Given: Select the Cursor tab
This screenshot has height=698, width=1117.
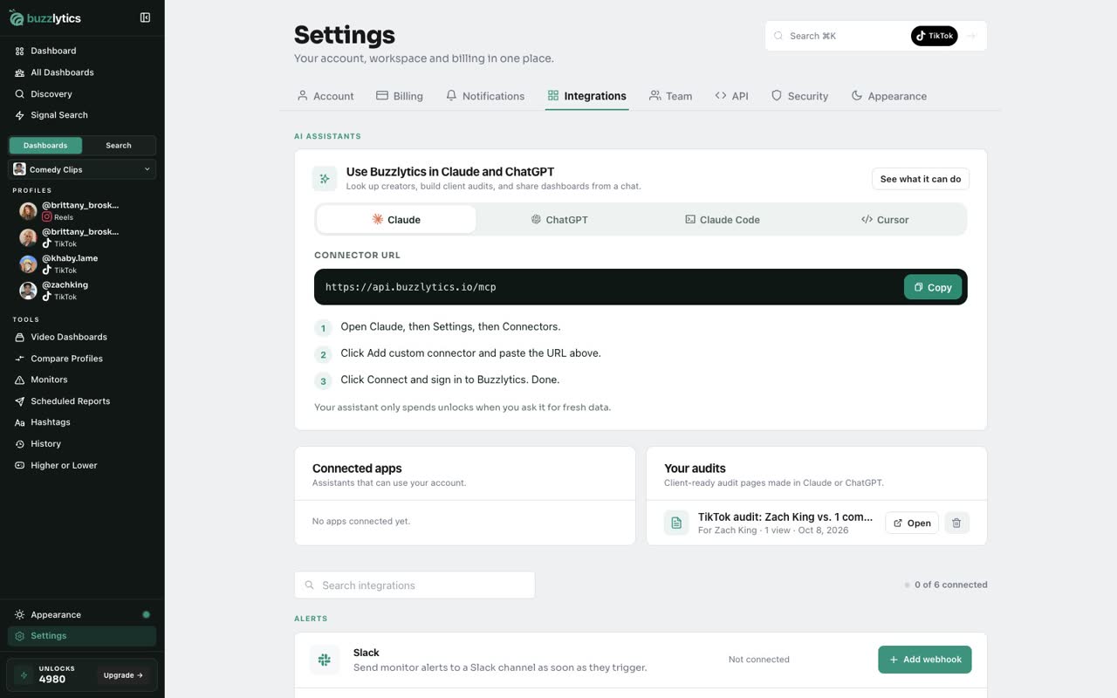Looking at the screenshot, I should [885, 220].
